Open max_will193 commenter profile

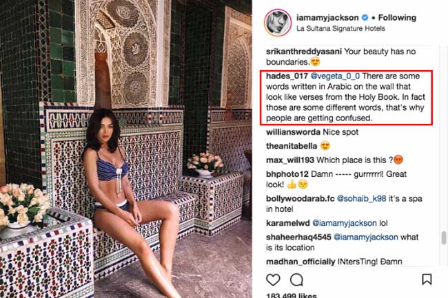(x=290, y=160)
